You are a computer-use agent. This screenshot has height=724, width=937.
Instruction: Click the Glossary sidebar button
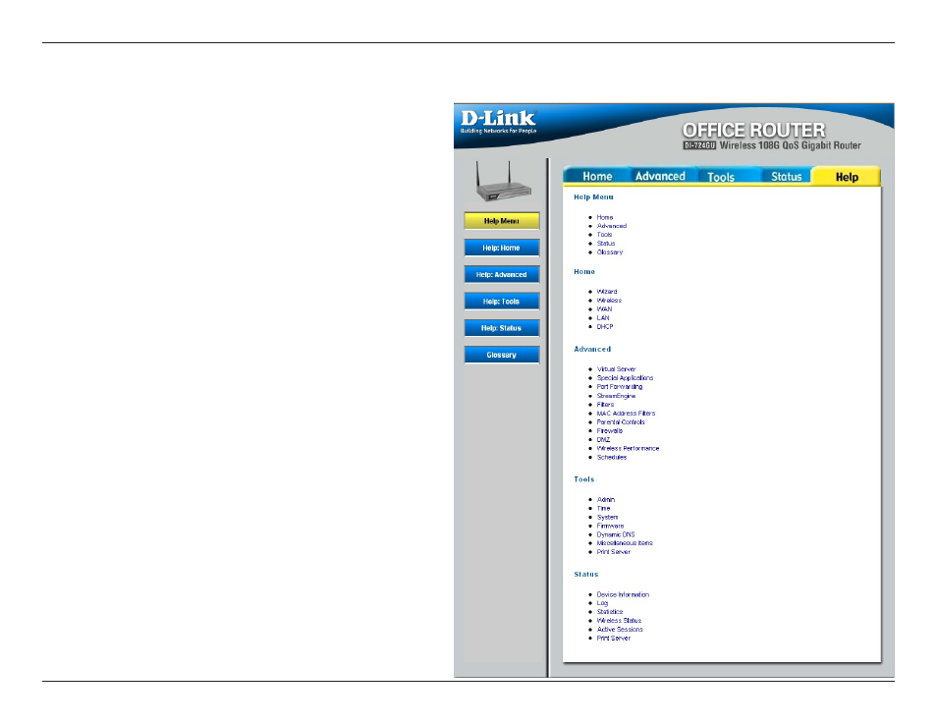coord(501,355)
